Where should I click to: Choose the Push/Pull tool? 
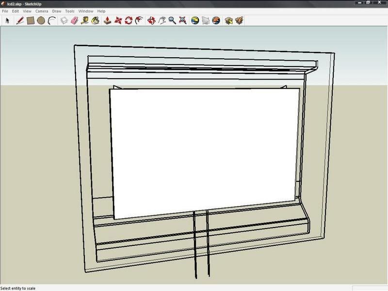[x=107, y=20]
